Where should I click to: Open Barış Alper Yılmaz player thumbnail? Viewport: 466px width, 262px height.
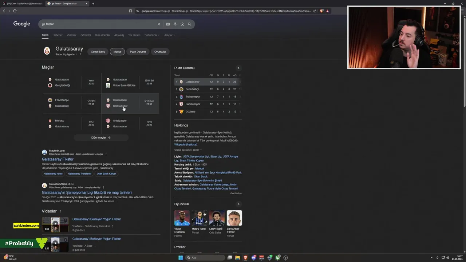234,218
